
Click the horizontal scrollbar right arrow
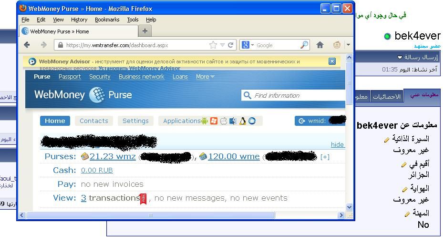pos(341,215)
